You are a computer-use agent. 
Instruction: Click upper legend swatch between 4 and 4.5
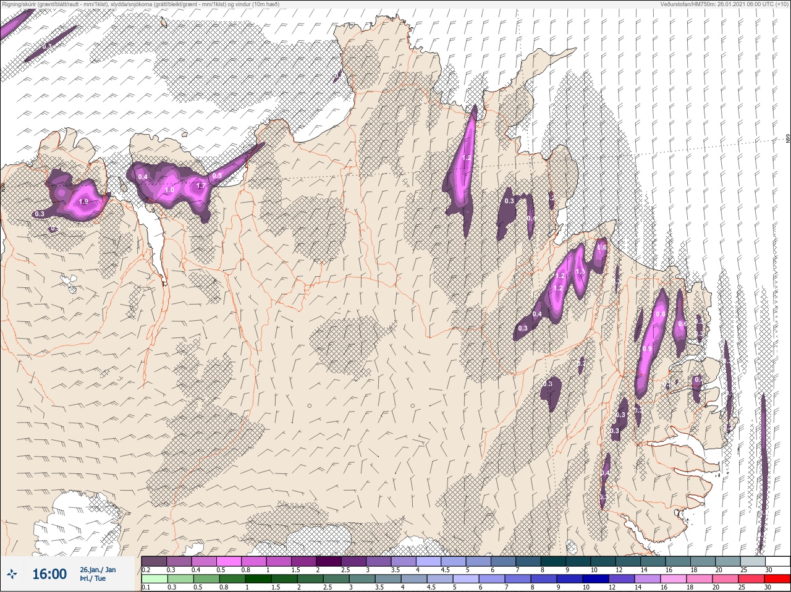[x=428, y=561]
